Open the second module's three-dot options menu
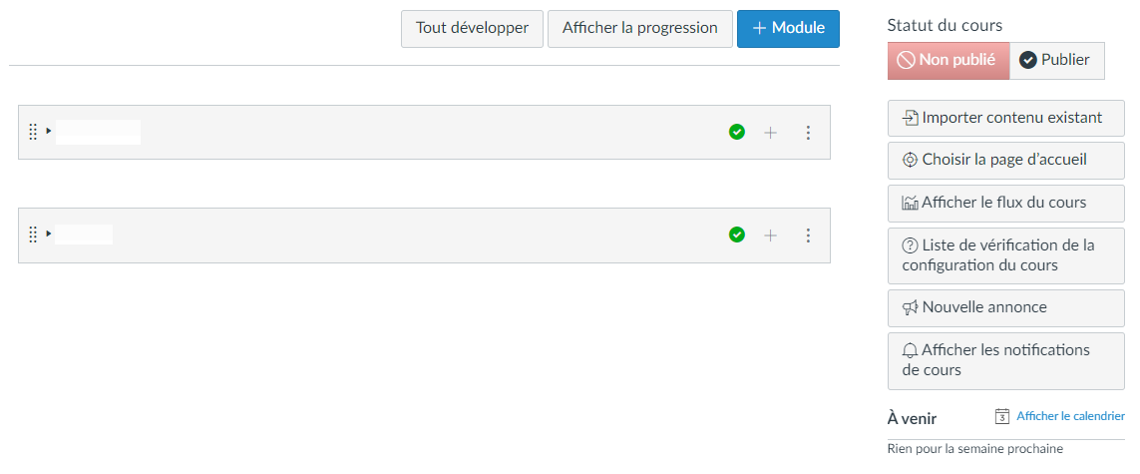 pyautogui.click(x=808, y=235)
